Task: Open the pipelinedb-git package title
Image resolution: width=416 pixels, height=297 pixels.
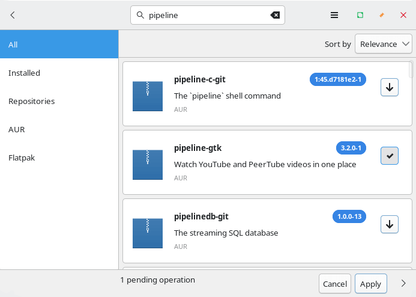Action: pyautogui.click(x=201, y=216)
